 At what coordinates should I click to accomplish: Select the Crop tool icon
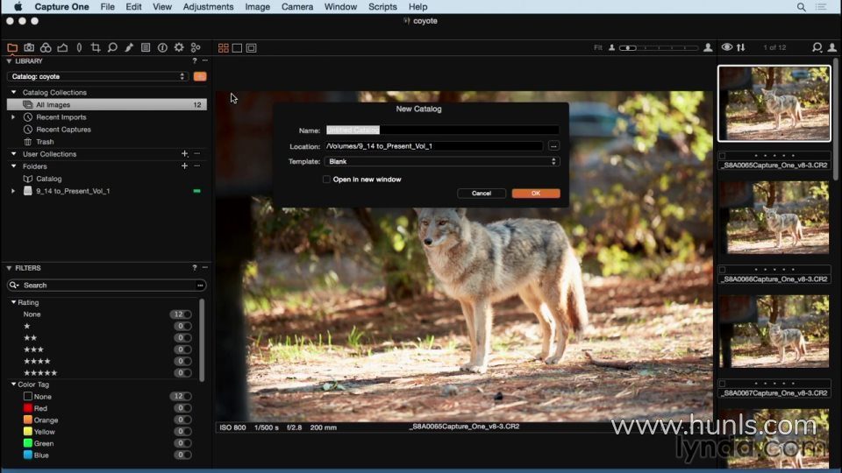coord(96,47)
